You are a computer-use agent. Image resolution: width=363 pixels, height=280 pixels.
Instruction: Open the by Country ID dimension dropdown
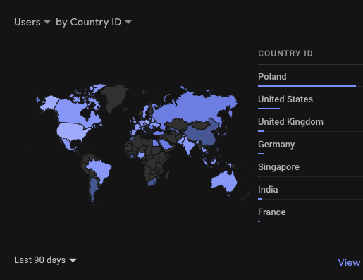coord(94,22)
